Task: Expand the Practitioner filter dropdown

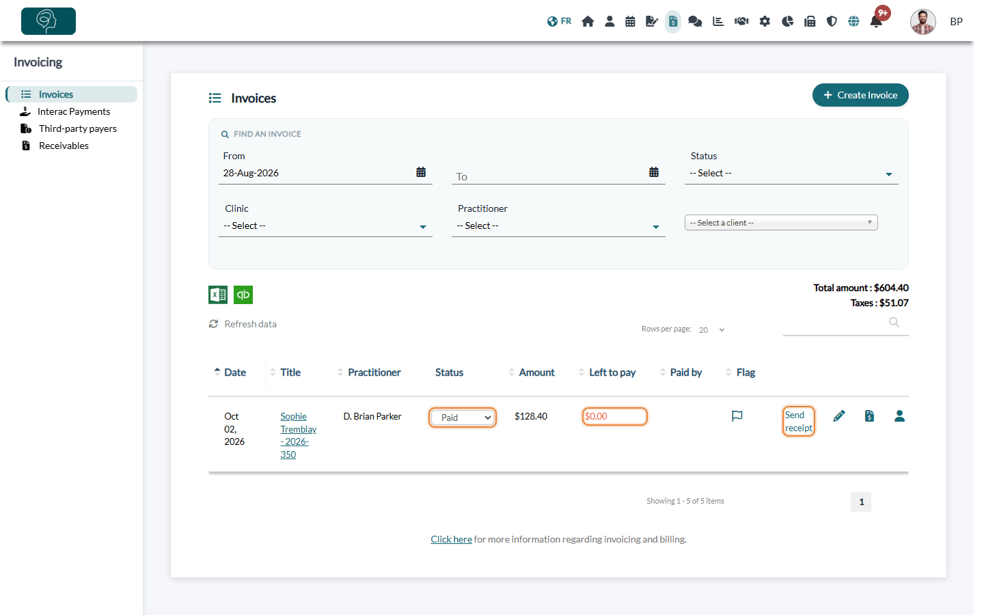Action: tap(558, 226)
